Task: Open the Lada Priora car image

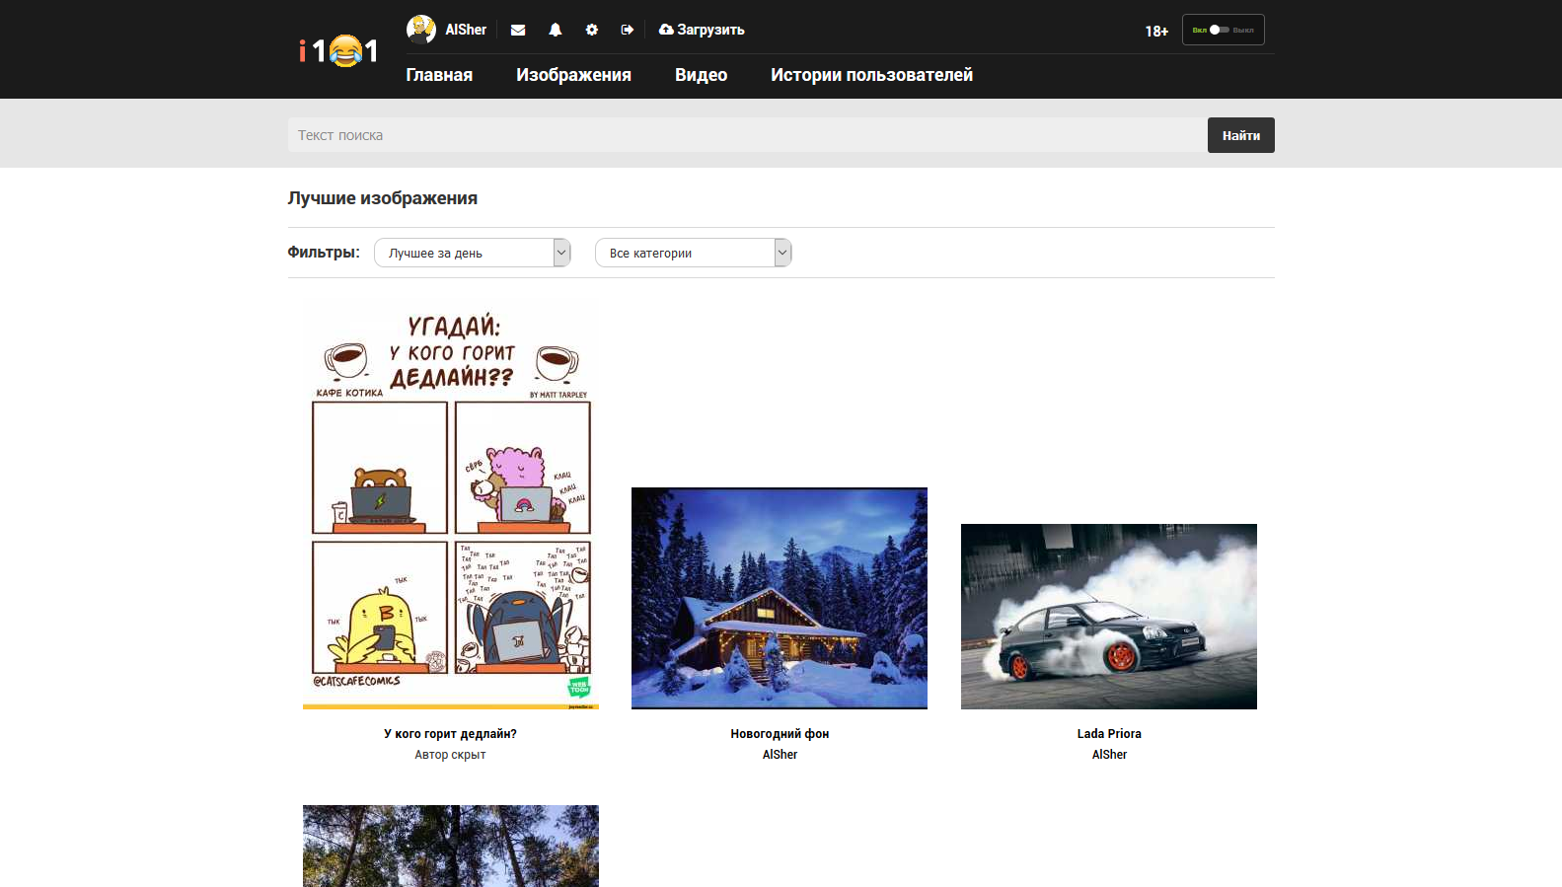Action: pos(1109,617)
